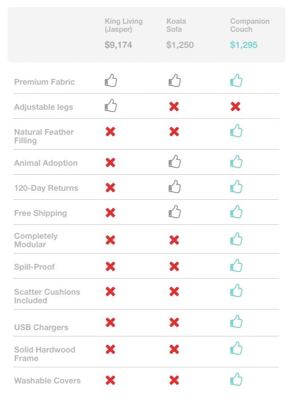
Task: Click Companion Couch thumbs-up for Washable Covers
Action: 236,379
